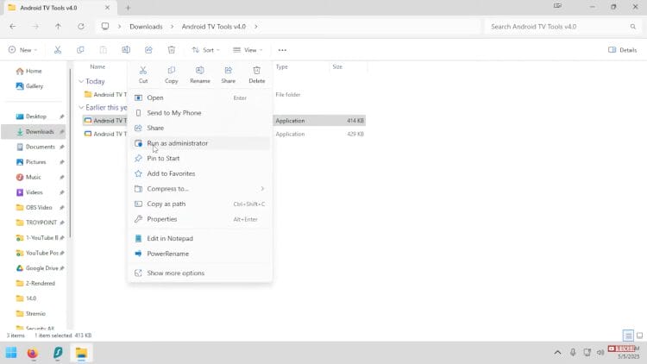Close the Android TV Tools v4.0 tab
Viewport: 647px width, 364px height.
click(x=107, y=8)
